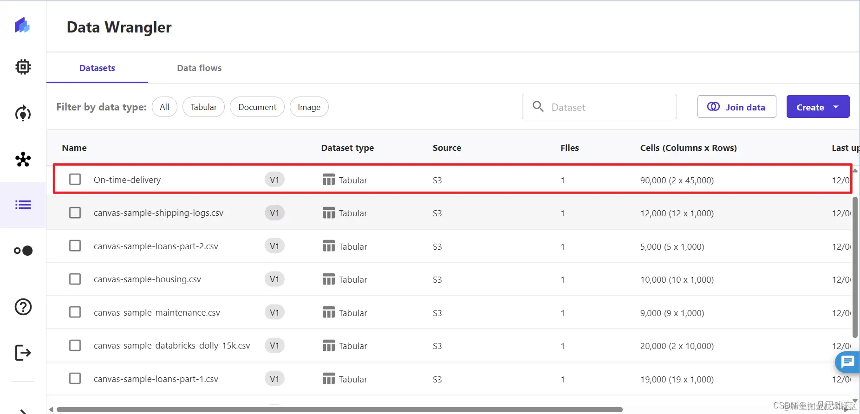
Task: Click the table scroll up arrow
Action: click(x=855, y=170)
